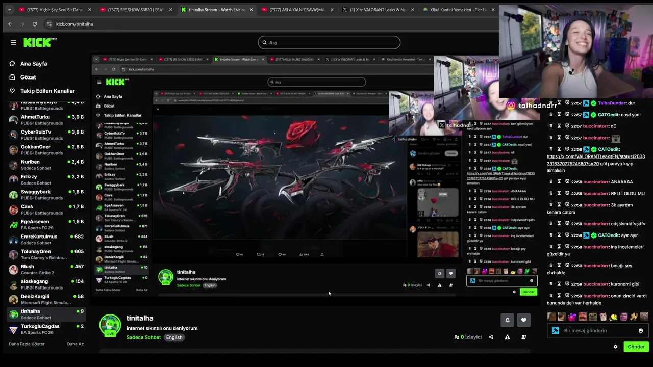Expand channels with Daha Fazla Göster

[x=27, y=344]
